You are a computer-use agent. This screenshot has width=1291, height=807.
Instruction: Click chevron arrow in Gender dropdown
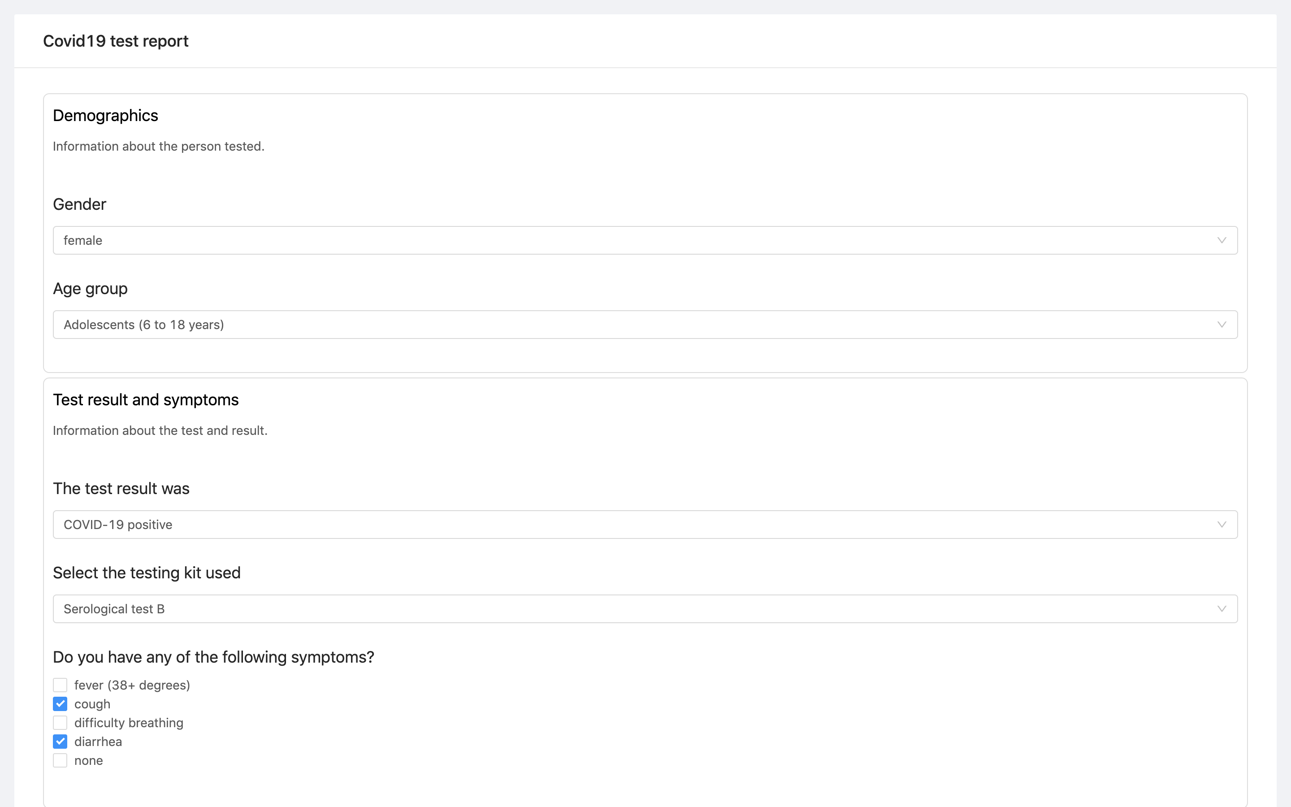[x=1221, y=240]
